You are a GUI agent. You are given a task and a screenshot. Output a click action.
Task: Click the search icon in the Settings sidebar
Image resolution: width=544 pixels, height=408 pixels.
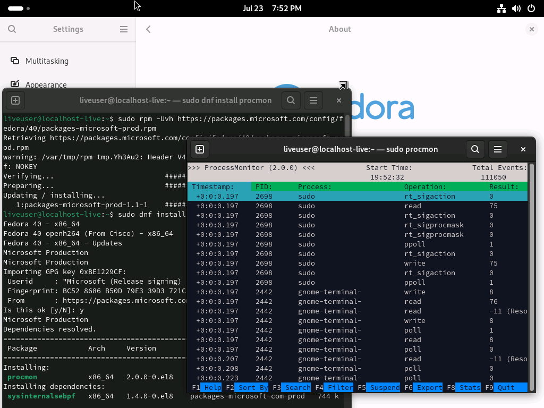12,29
